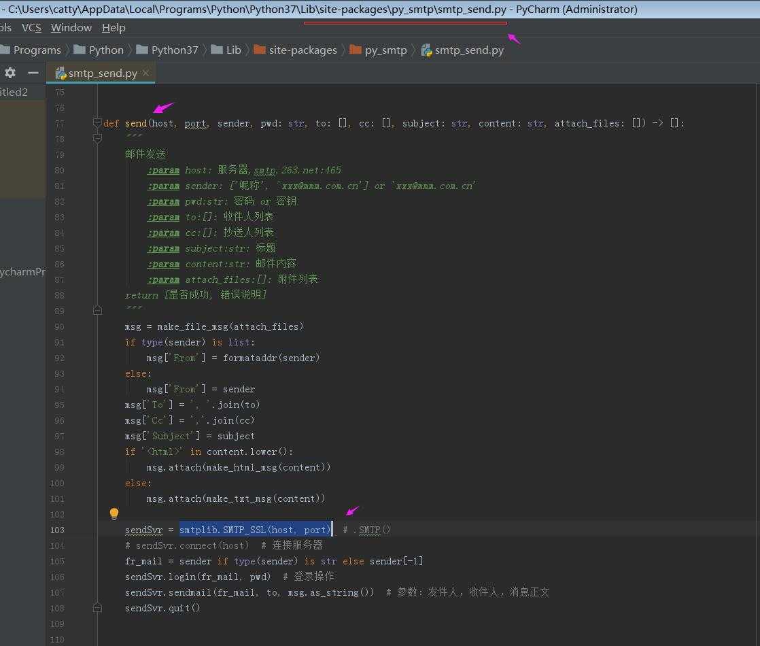760x646 pixels.
Task: Open the Help menu
Action: [x=114, y=28]
